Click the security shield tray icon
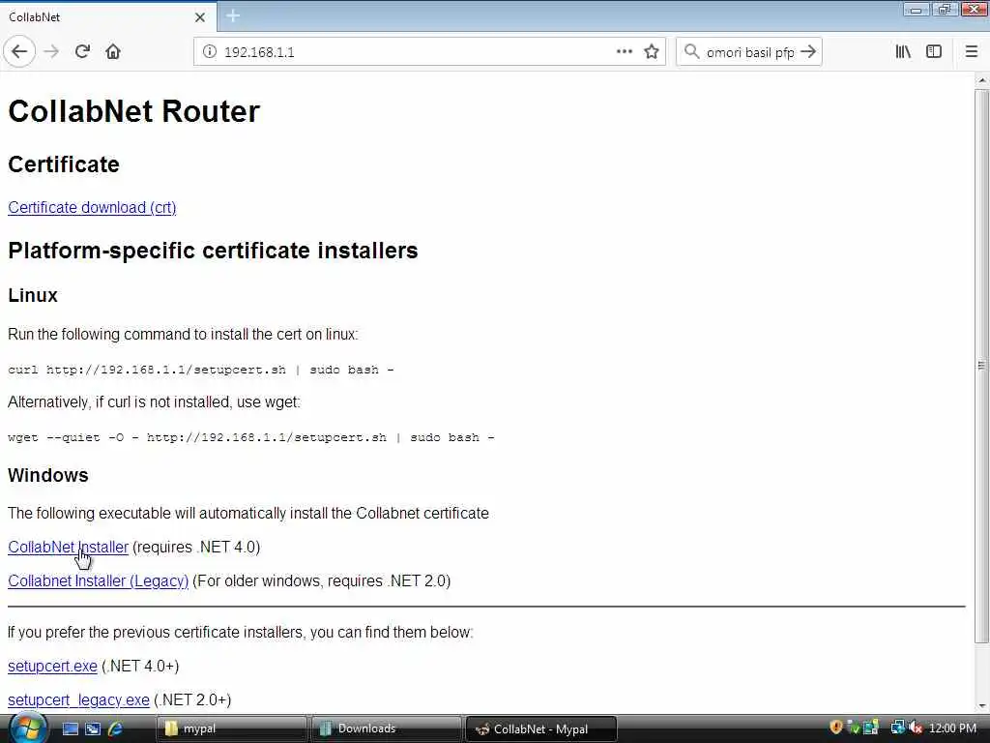The width and height of the screenshot is (990, 743). click(x=836, y=728)
